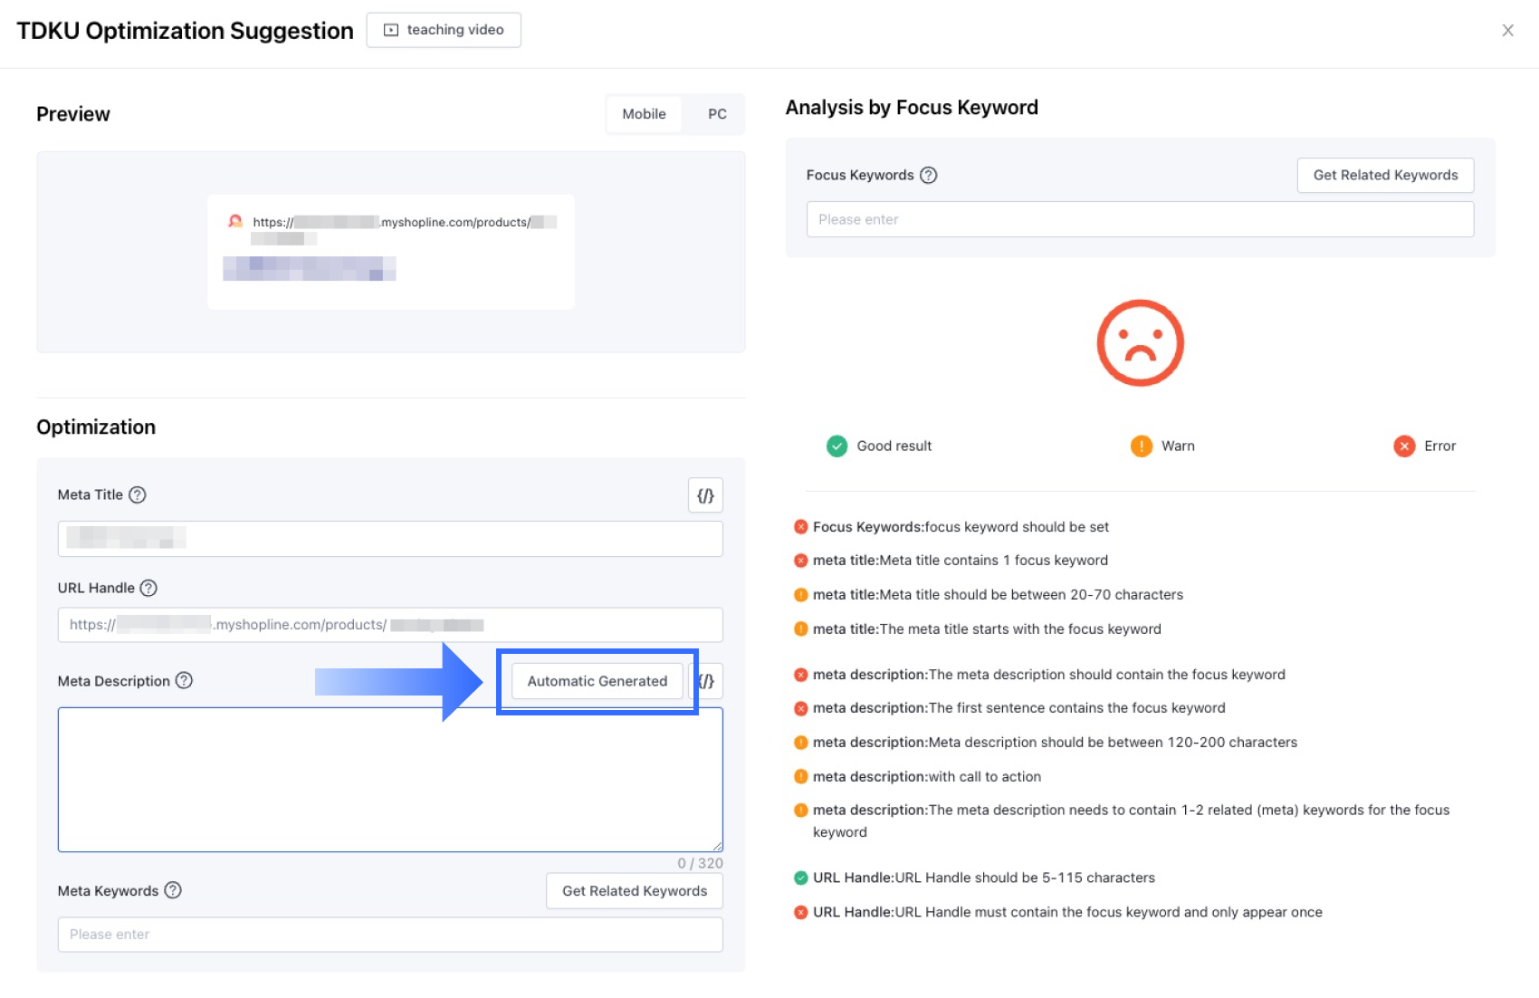This screenshot has width=1539, height=998.
Task: Click the Meta Title variable insert icon
Action: tap(705, 495)
